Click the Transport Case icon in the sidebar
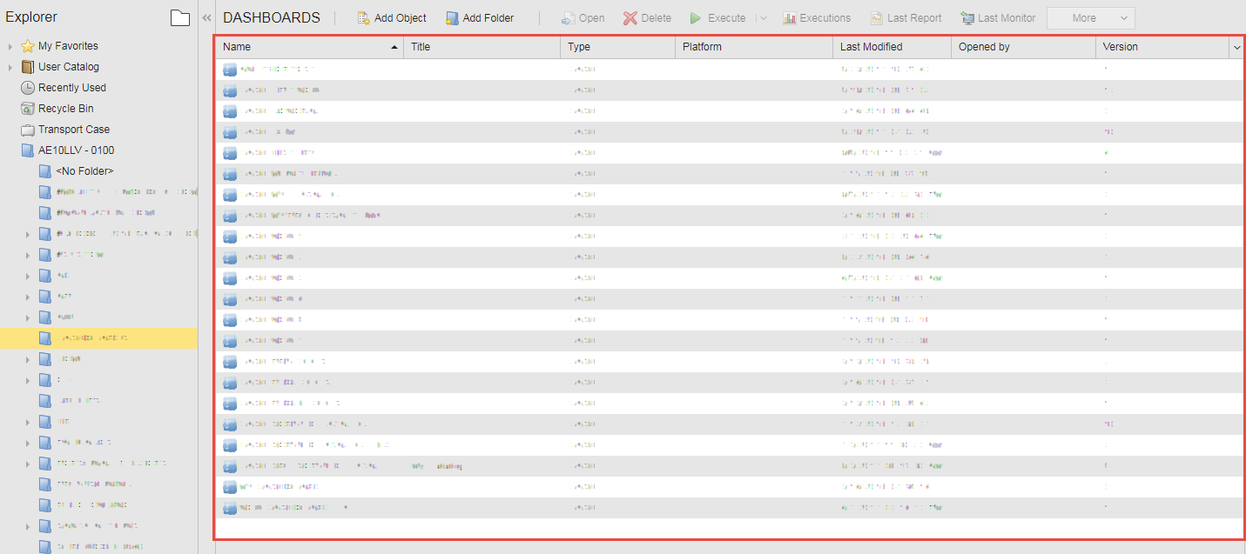1246x554 pixels. [x=27, y=129]
